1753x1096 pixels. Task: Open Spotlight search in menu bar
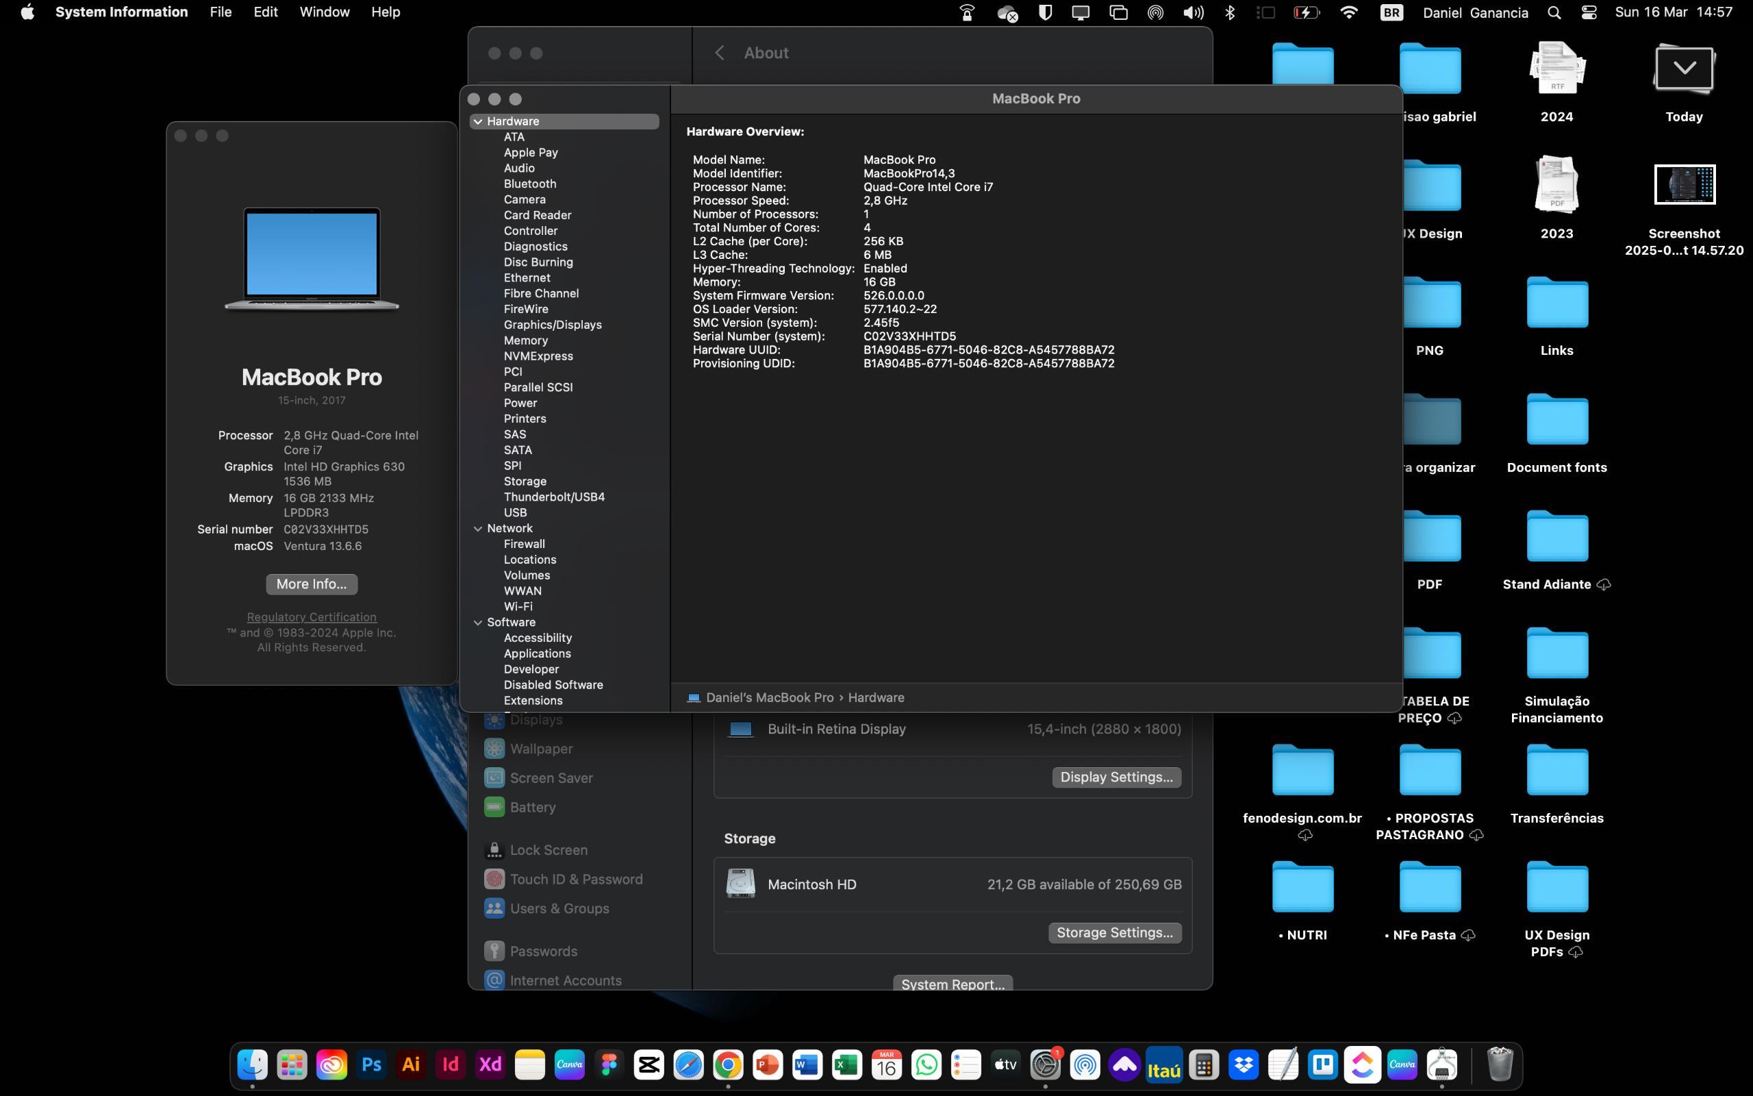1554,12
